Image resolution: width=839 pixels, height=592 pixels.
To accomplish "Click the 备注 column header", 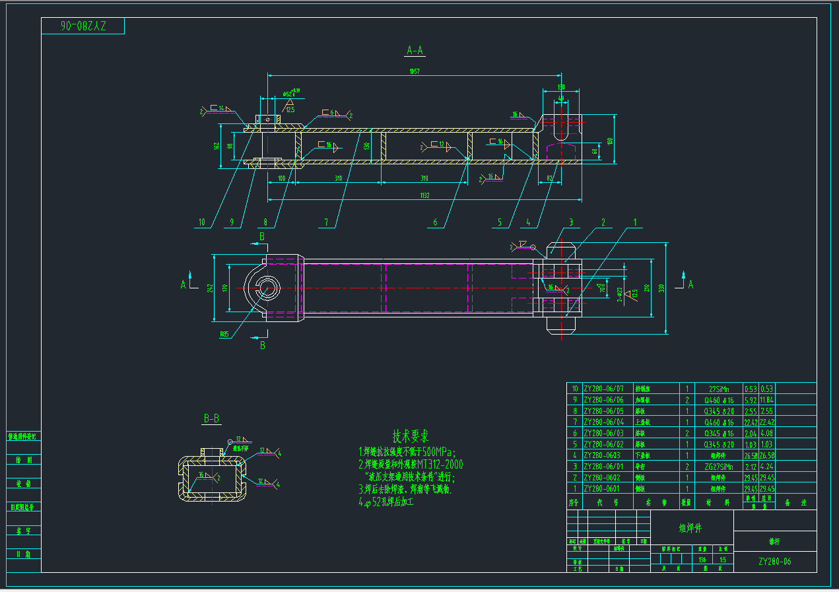I will tap(797, 502).
